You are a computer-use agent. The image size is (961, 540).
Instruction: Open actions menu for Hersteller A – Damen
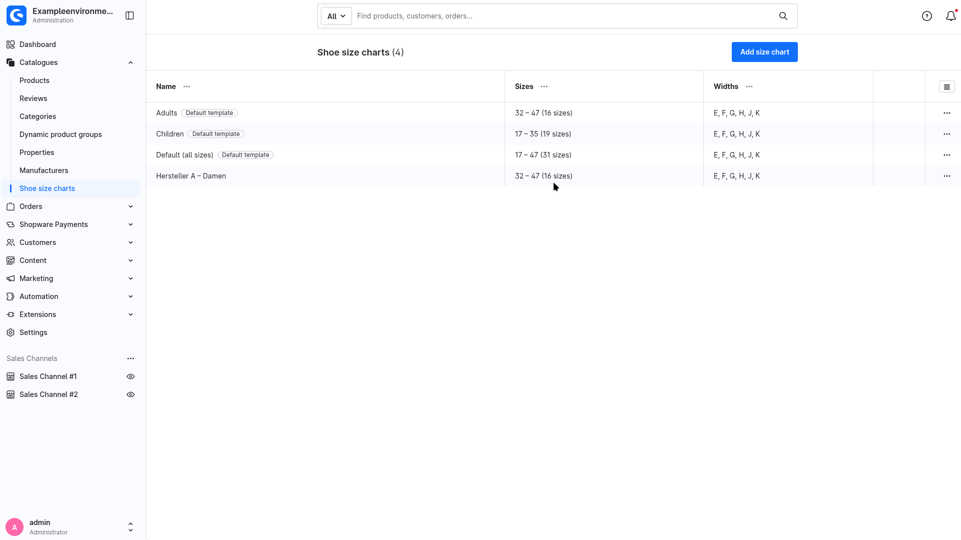point(947,176)
